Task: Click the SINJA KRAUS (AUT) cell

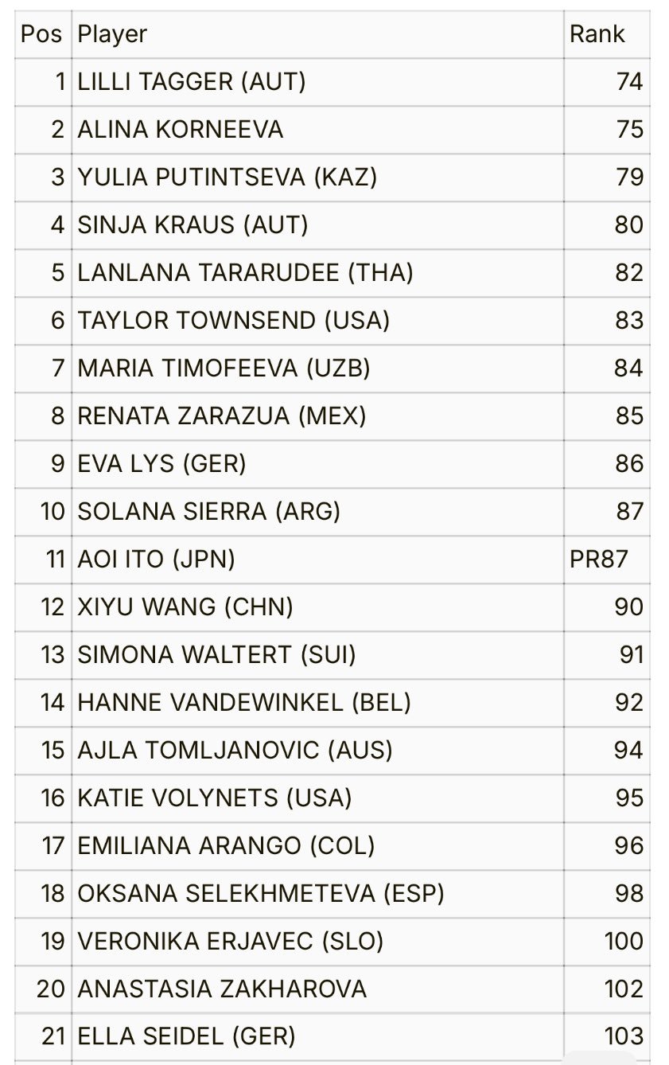Action: 317,225
